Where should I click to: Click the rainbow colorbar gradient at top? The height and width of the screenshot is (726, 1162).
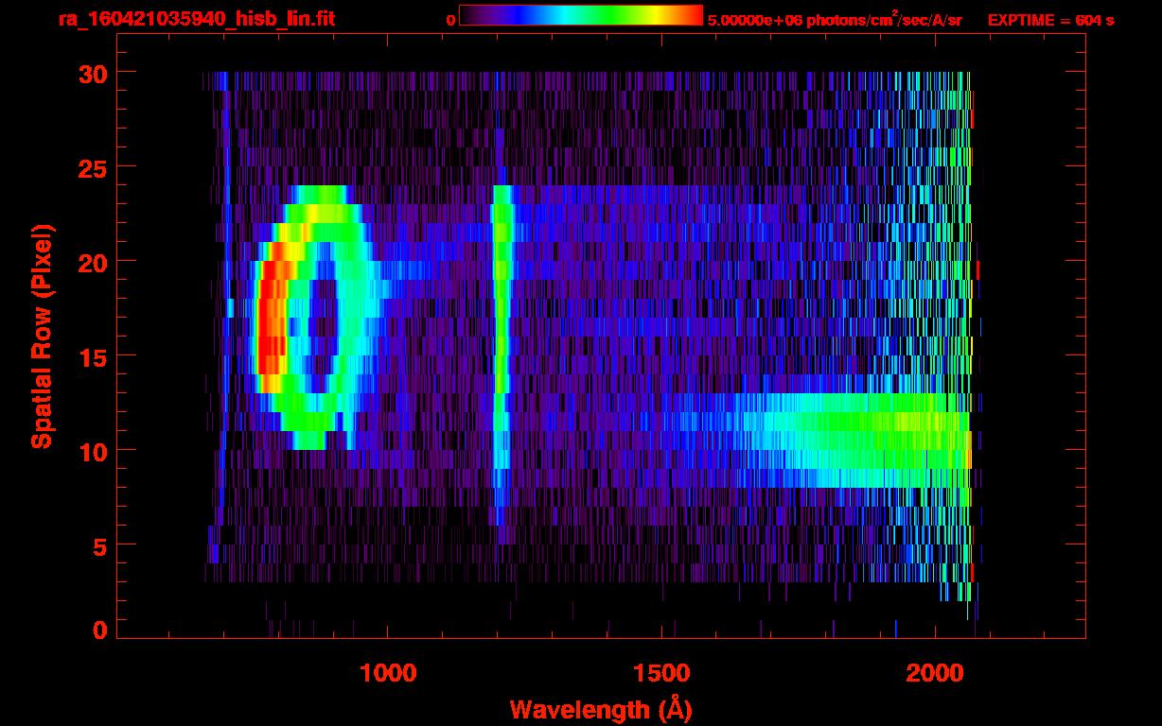tap(580, 15)
